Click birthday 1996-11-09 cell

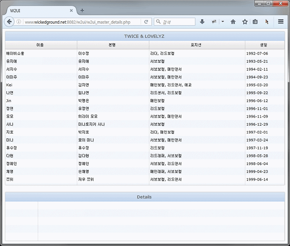[x=265, y=116]
